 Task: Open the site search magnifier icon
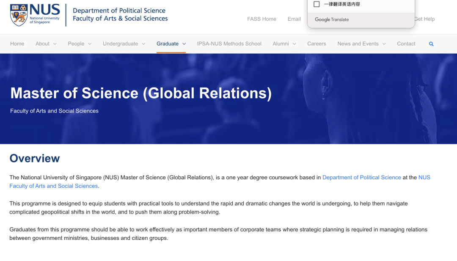click(431, 44)
